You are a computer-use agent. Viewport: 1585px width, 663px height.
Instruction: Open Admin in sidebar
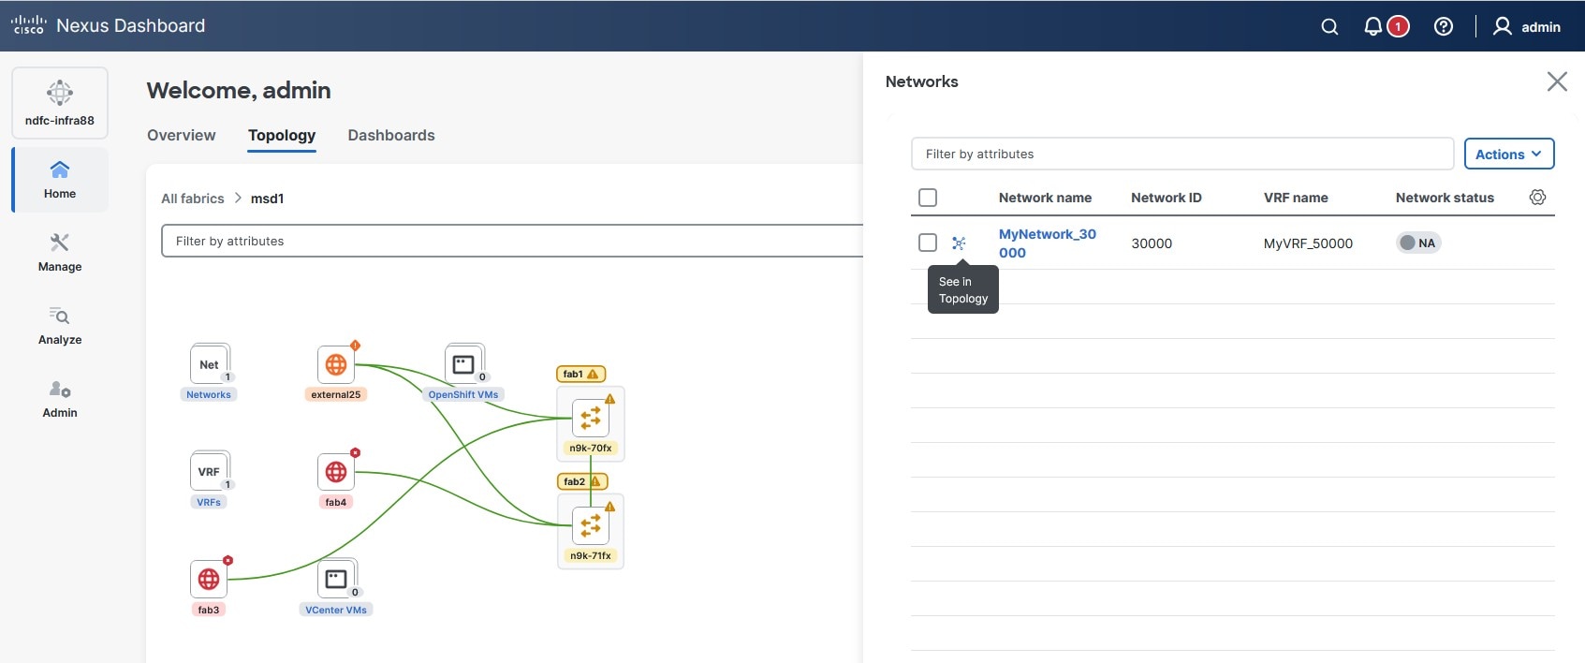tap(60, 399)
